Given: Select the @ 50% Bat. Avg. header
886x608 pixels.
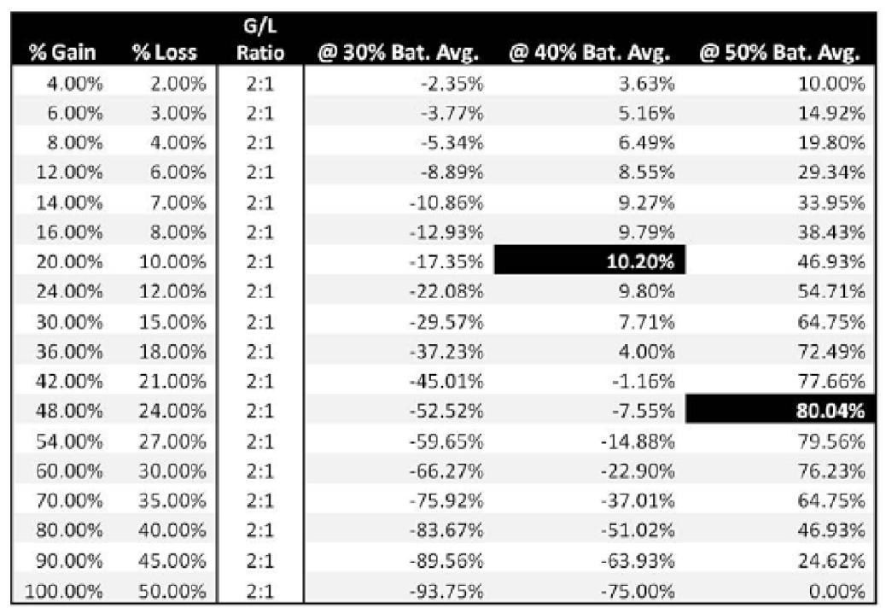Looking at the screenshot, I should pos(780,53).
